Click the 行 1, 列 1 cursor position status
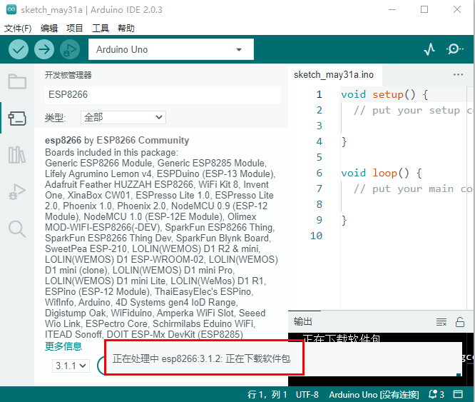 (267, 394)
